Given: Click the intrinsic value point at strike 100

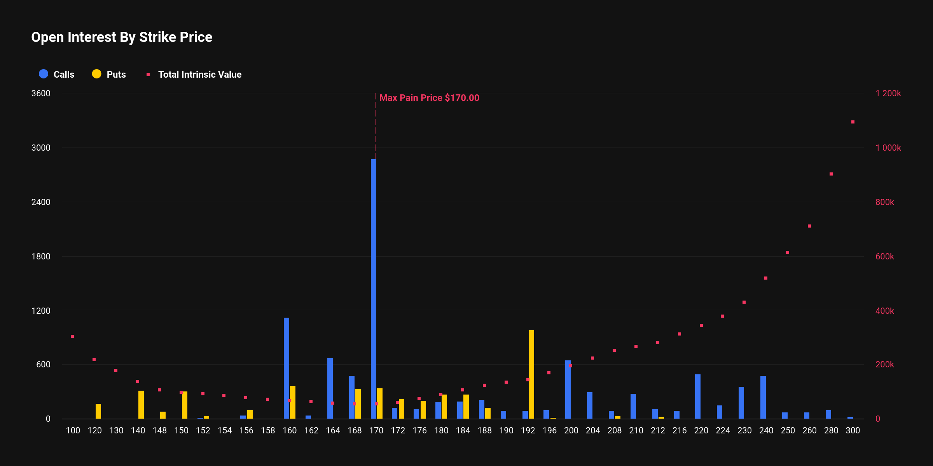Looking at the screenshot, I should point(72,336).
